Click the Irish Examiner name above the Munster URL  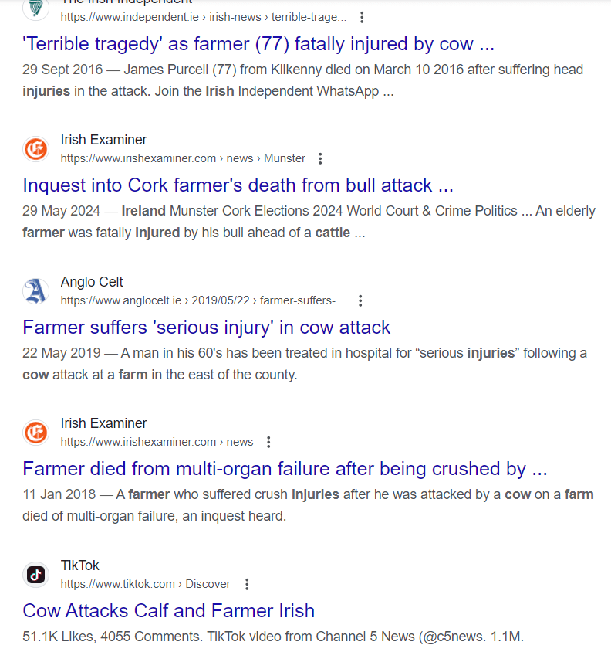tap(103, 140)
